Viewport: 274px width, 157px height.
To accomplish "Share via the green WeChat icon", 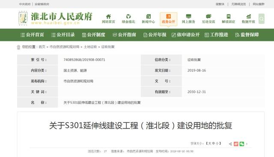I will tap(241, 144).
